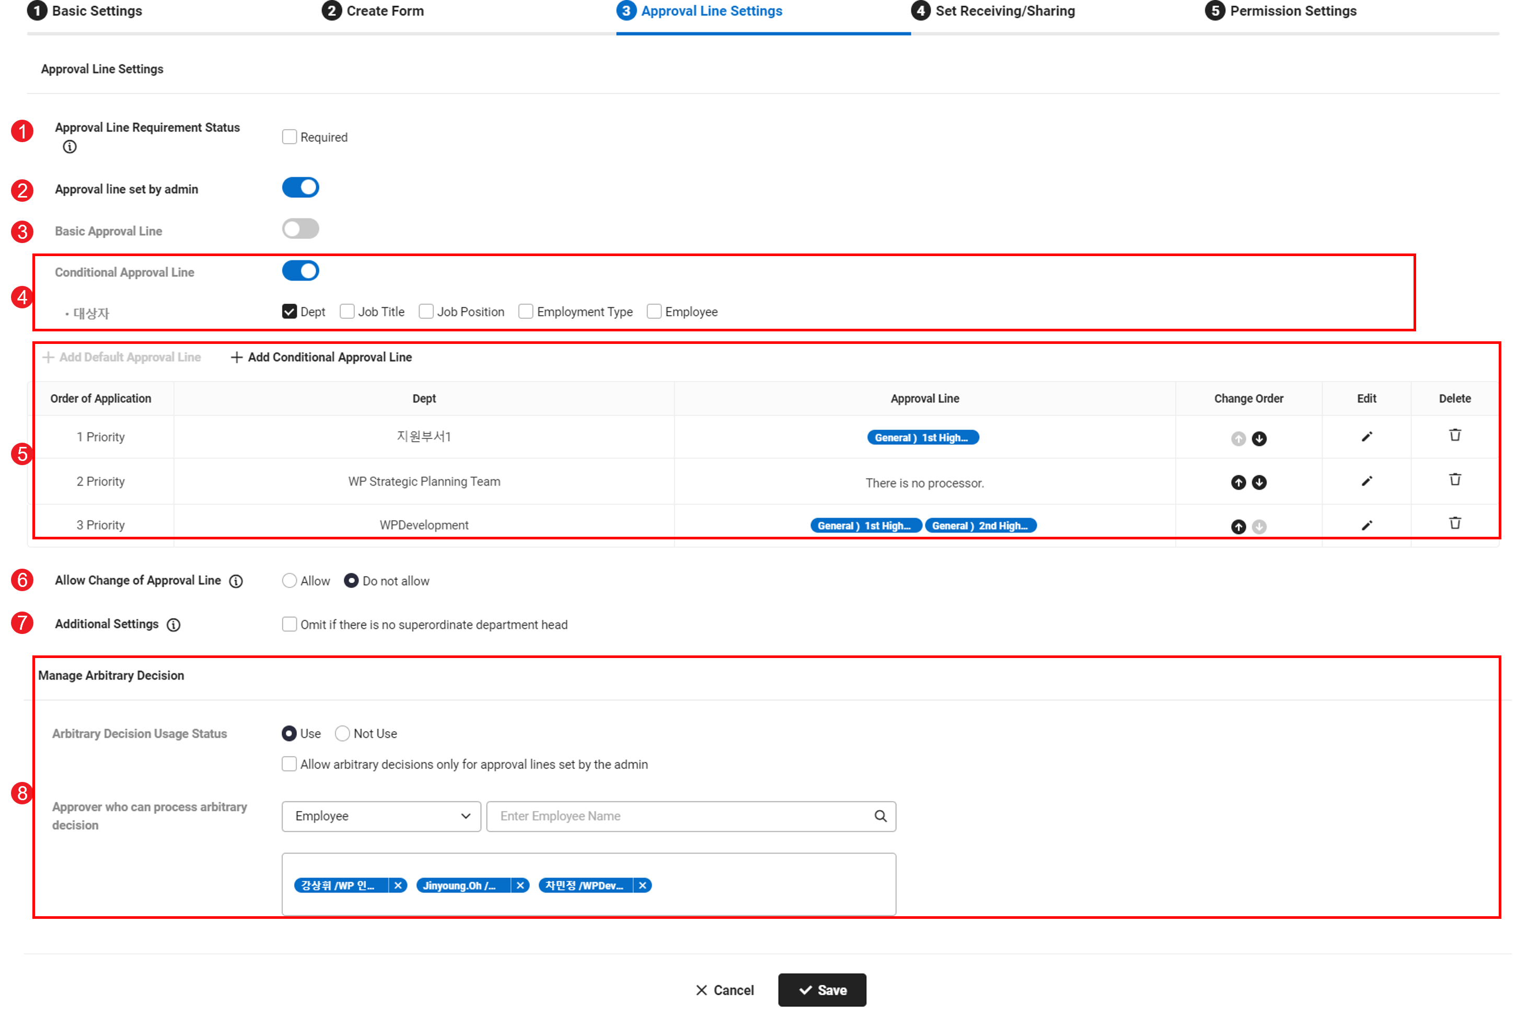Open the Employee approver type dropdown

point(381,816)
